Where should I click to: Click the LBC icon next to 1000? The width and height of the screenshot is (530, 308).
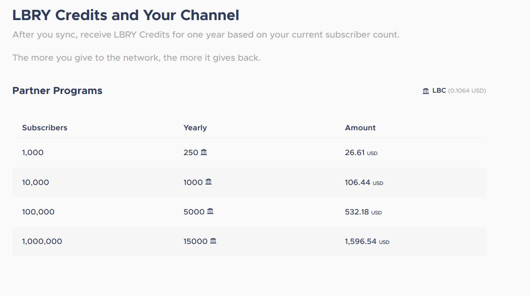(208, 182)
